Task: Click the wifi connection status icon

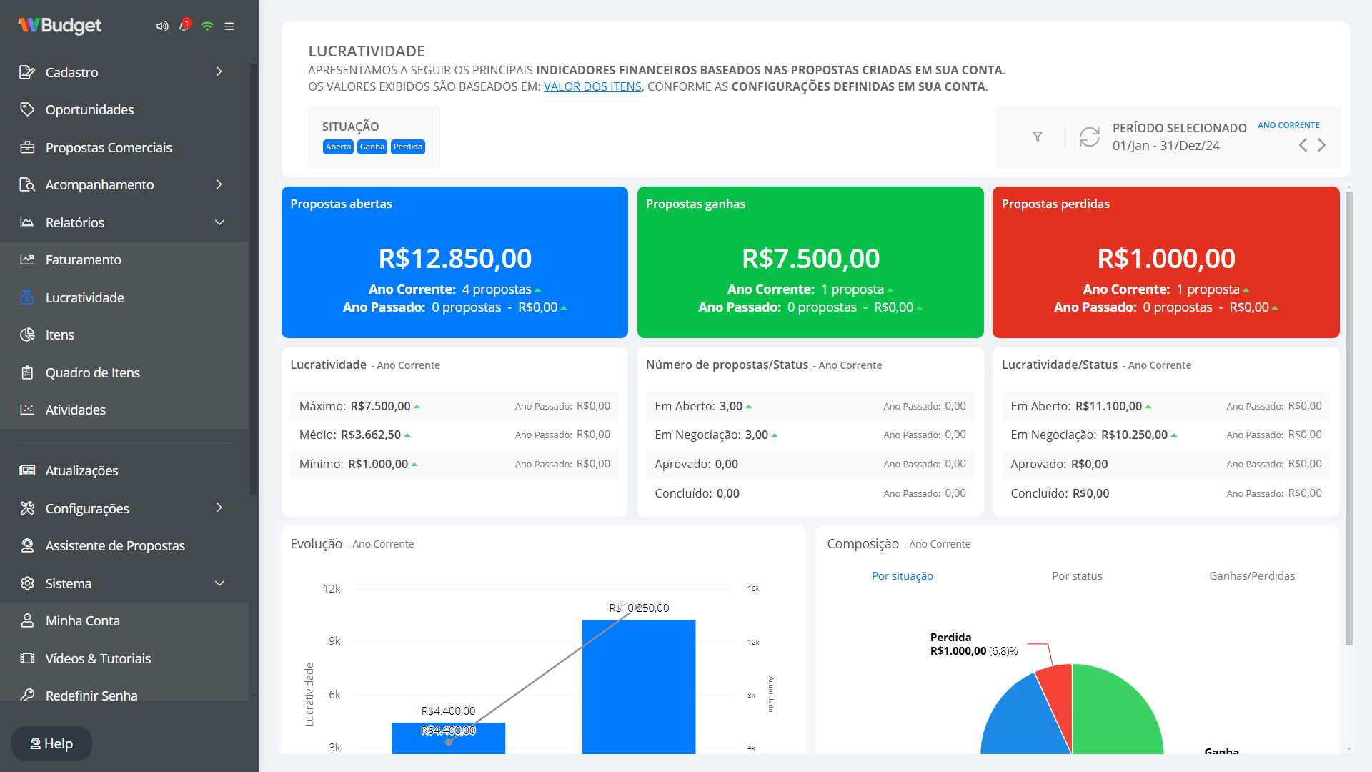Action: pyautogui.click(x=207, y=26)
